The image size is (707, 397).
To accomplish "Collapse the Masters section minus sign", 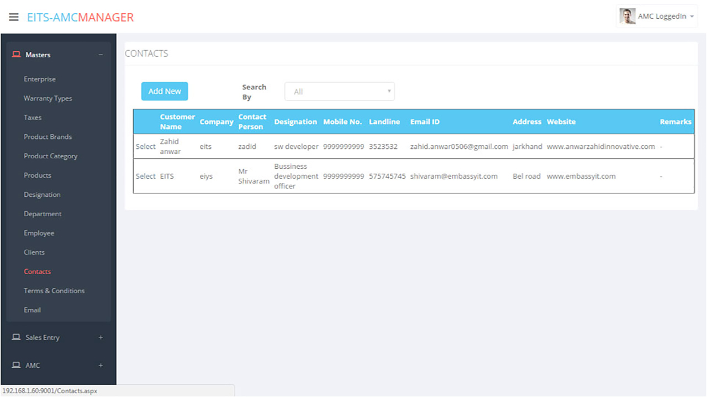I will point(101,55).
